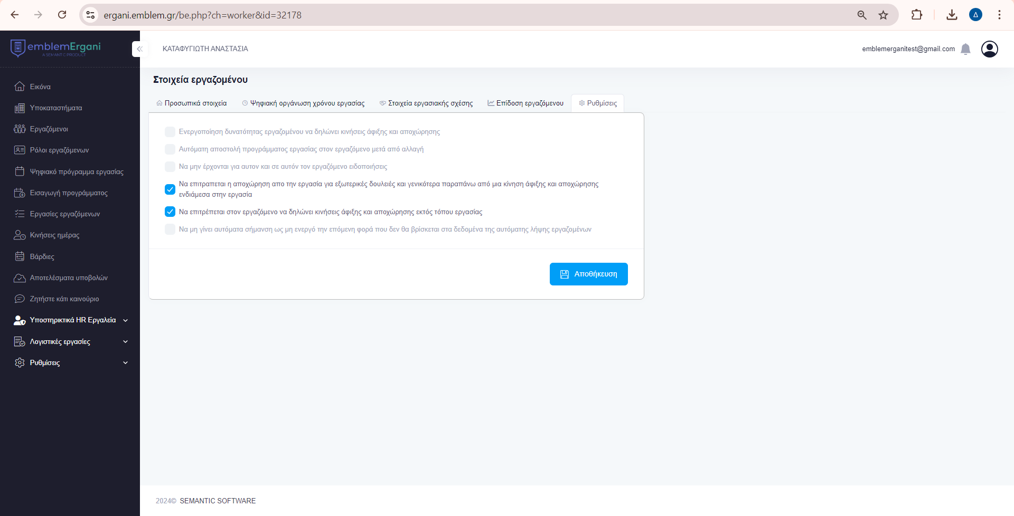Image resolution: width=1014 pixels, height=516 pixels.
Task: Open Ζητήστε κάτι καινούριο link
Action: [x=64, y=299]
